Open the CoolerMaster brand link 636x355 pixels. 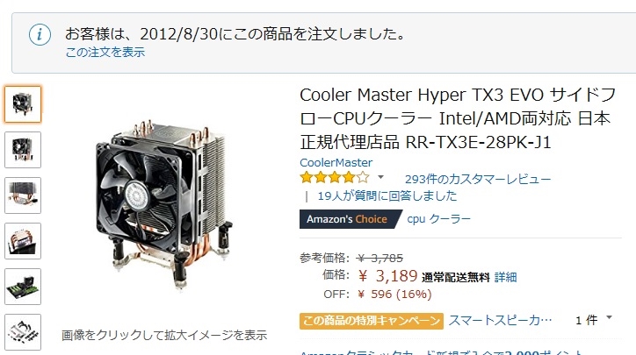click(336, 163)
